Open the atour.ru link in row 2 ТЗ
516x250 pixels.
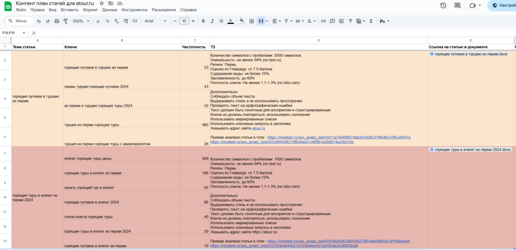click(x=259, y=128)
